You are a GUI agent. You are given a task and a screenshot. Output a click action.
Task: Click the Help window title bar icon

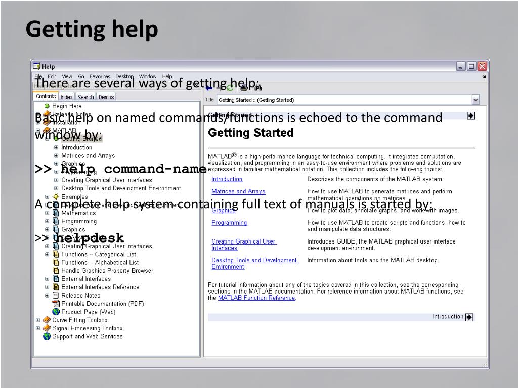(x=36, y=66)
